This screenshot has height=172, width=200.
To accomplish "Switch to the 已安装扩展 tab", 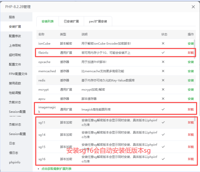I will (x=71, y=21).
